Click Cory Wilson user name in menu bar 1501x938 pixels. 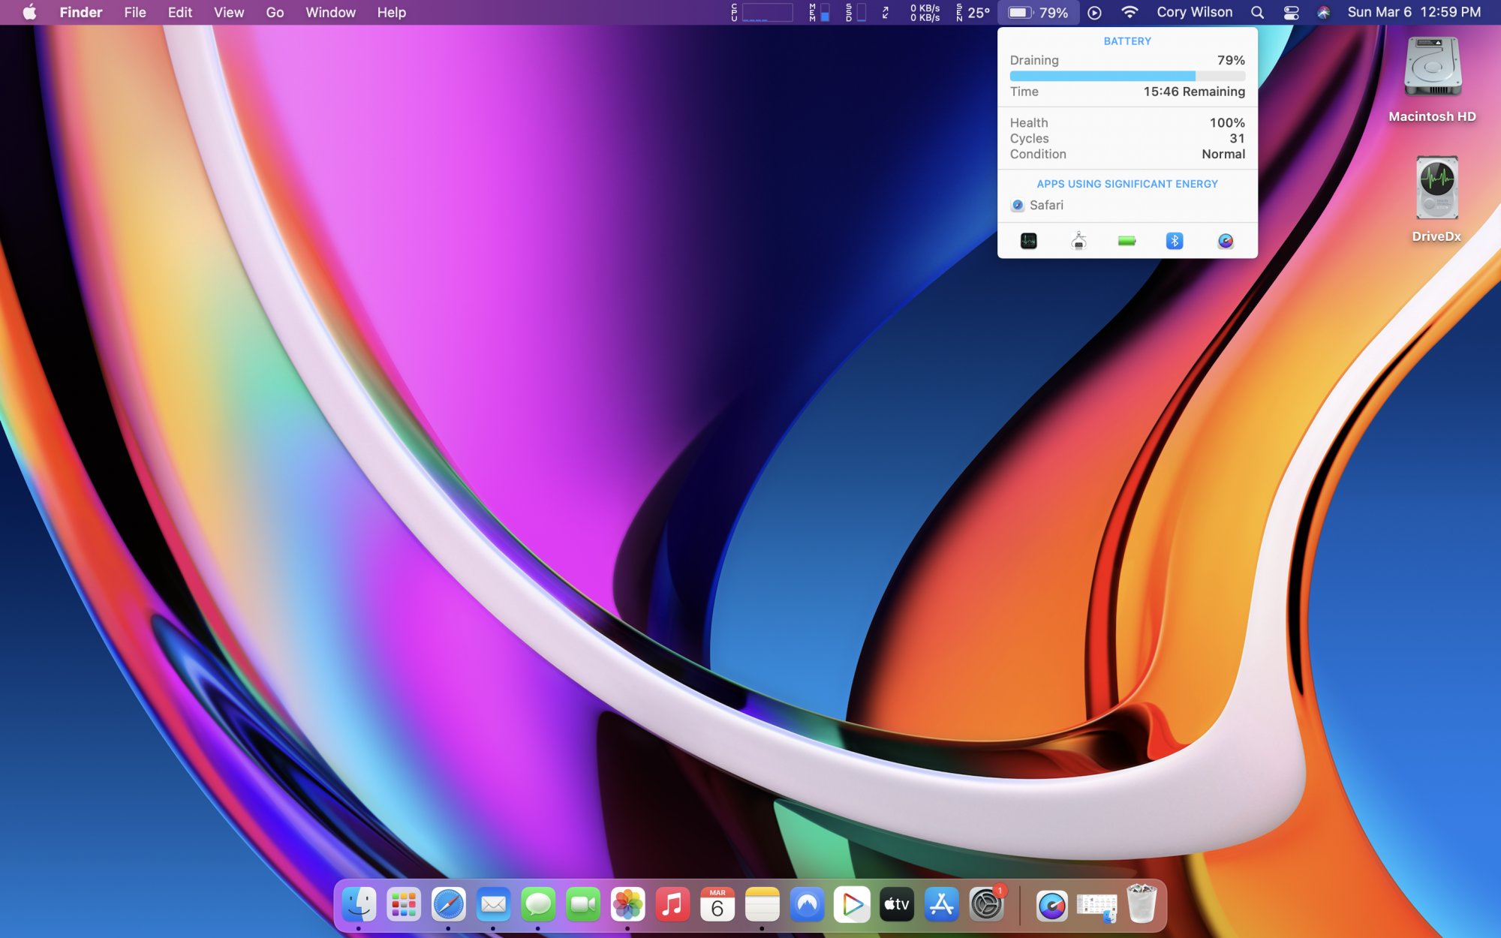1194,13
